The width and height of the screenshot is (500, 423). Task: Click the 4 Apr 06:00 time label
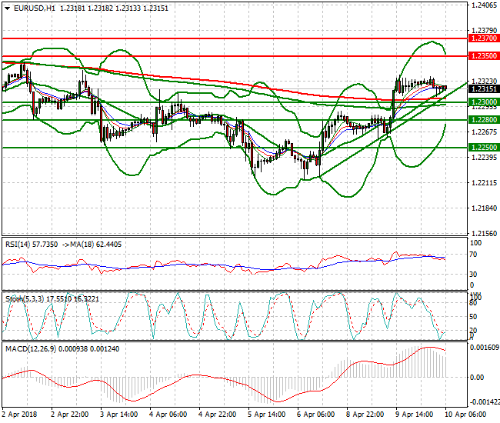pyautogui.click(x=168, y=415)
